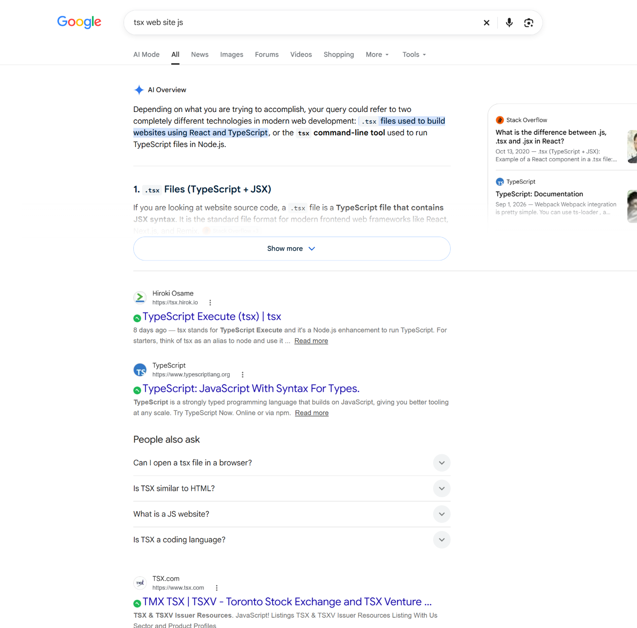Click the AI Overview sparkle icon

[139, 90]
